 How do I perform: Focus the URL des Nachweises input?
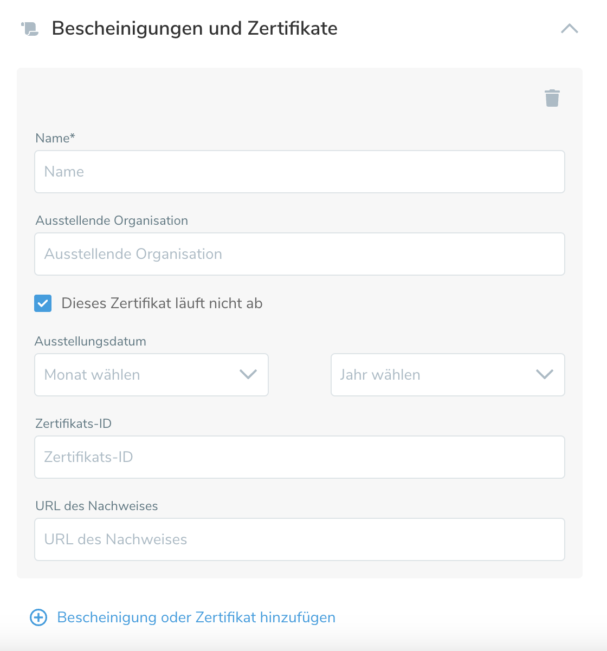click(299, 539)
